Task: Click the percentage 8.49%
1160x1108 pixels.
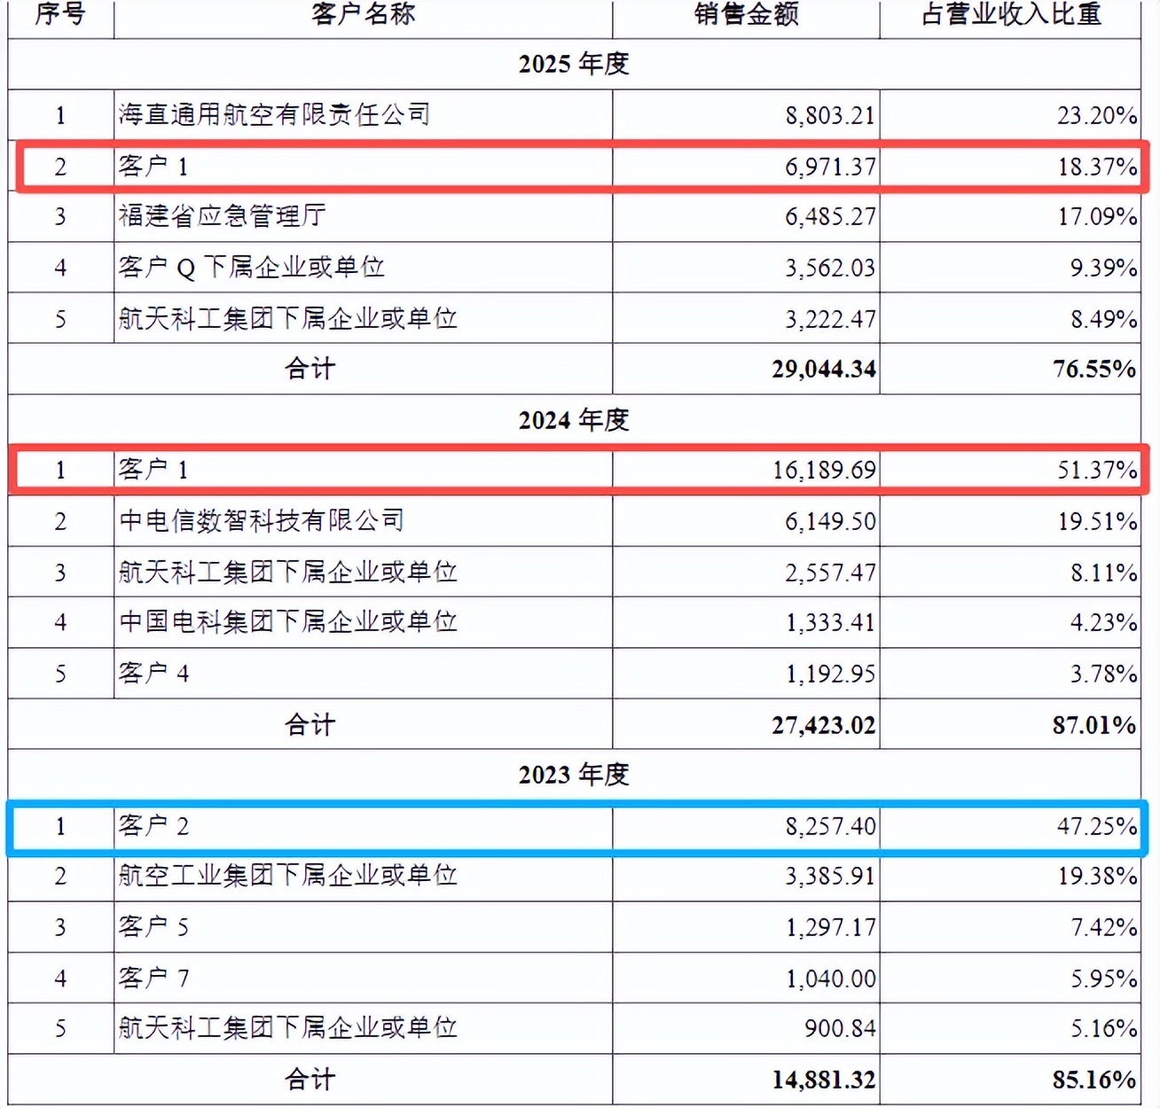Action: click(x=1102, y=319)
